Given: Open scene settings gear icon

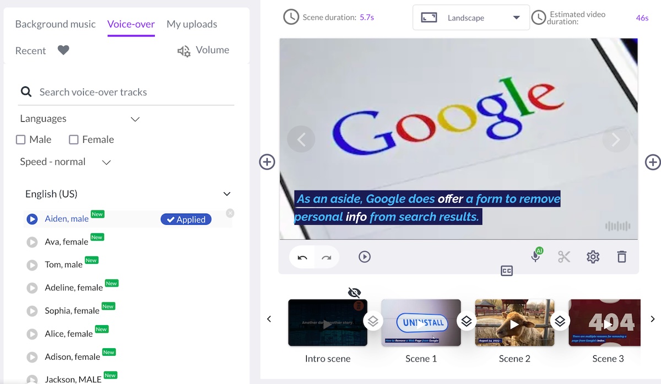Looking at the screenshot, I should pos(593,257).
